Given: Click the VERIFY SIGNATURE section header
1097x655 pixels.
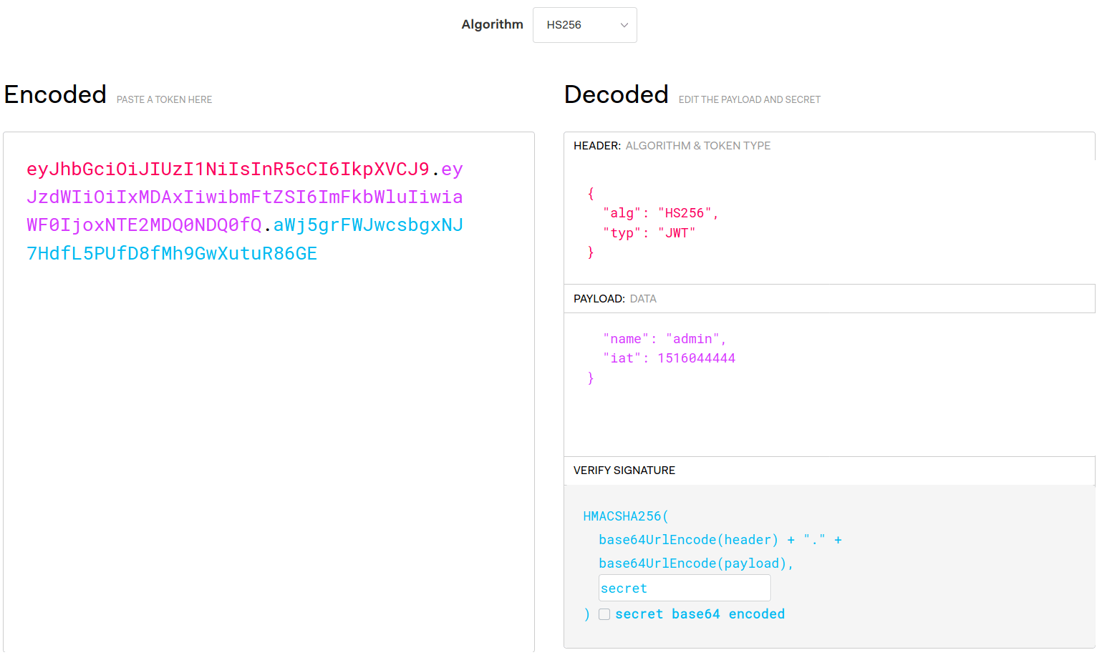Looking at the screenshot, I should point(624,471).
